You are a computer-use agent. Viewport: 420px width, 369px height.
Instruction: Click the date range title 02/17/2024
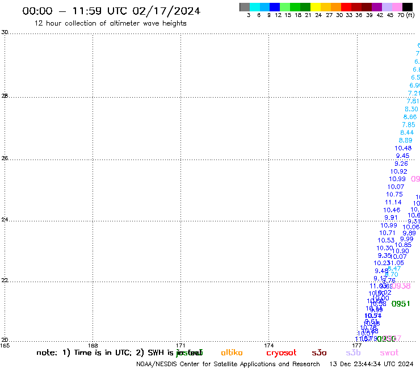point(166,11)
